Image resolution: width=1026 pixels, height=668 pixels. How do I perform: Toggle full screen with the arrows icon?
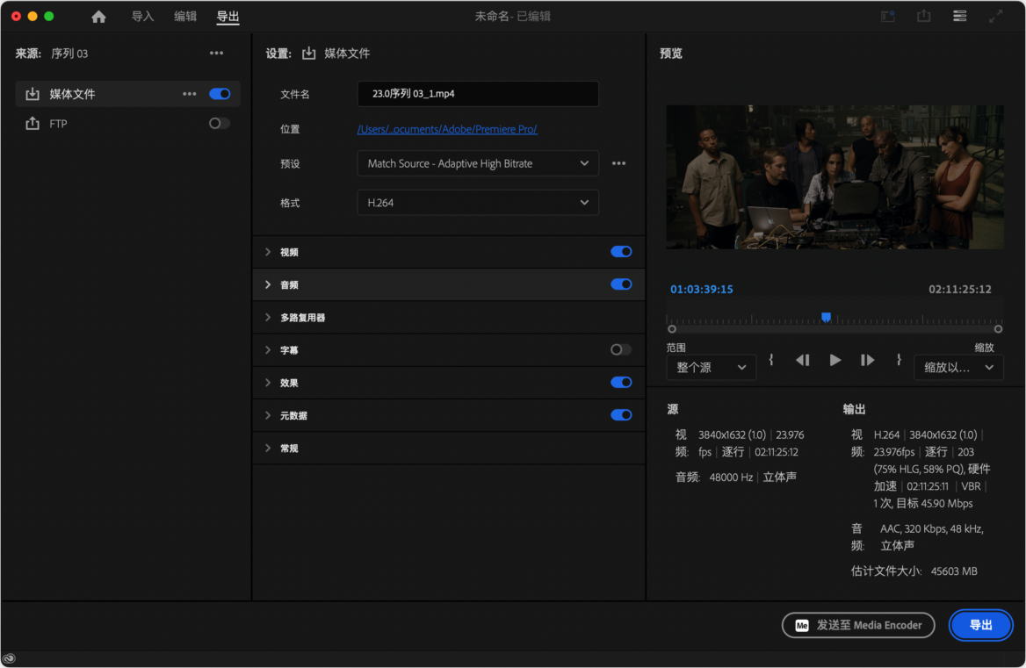click(x=995, y=17)
